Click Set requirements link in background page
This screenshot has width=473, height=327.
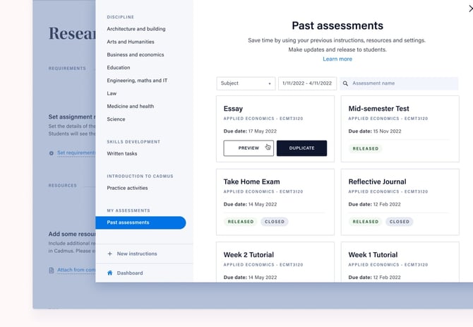coord(76,153)
